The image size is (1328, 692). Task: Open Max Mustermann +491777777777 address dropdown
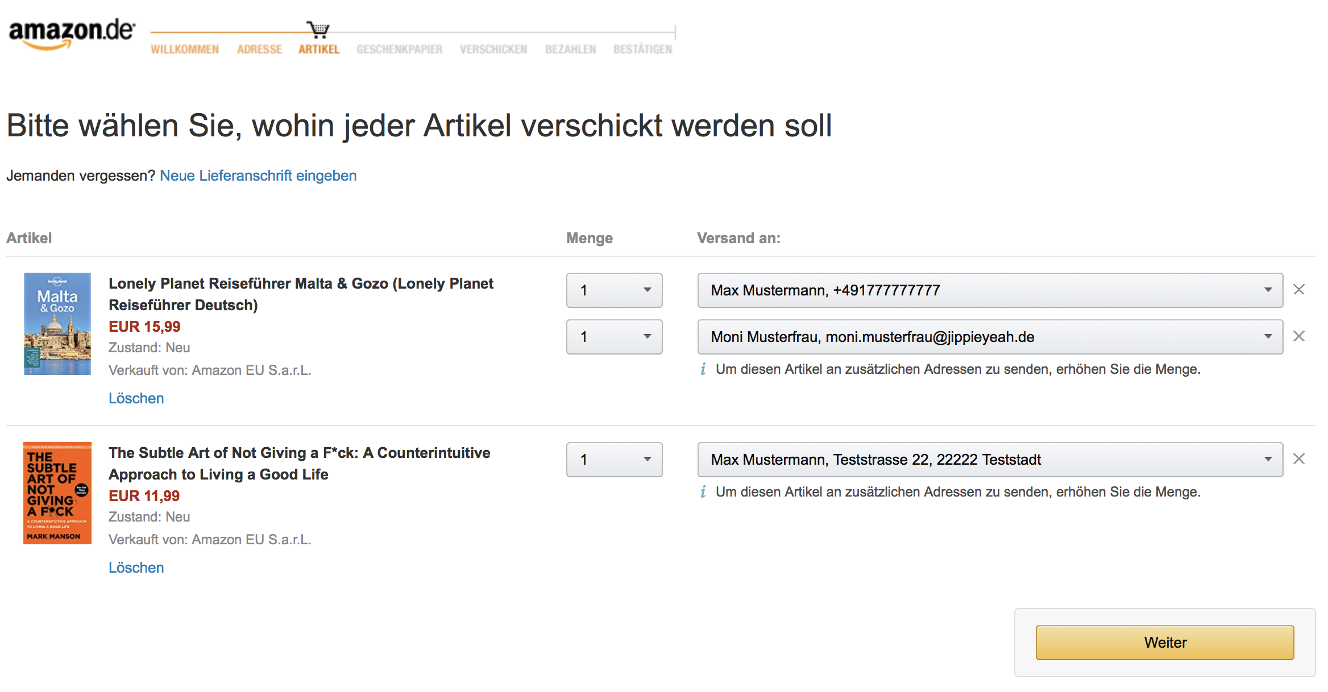pyautogui.click(x=989, y=290)
